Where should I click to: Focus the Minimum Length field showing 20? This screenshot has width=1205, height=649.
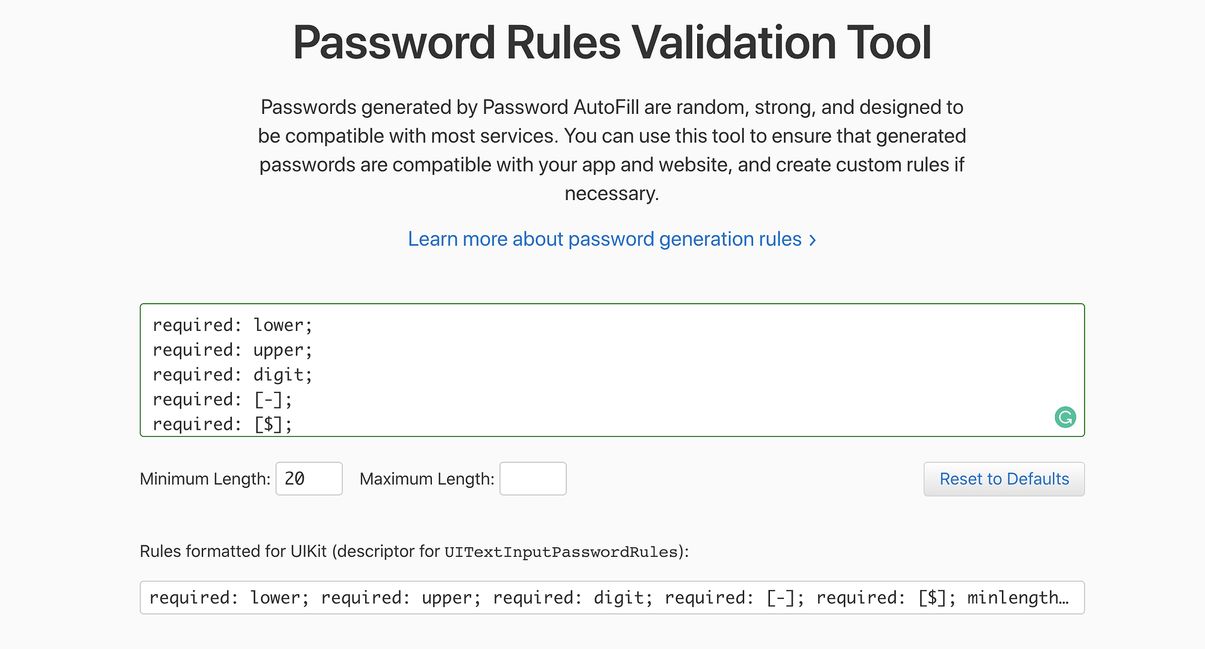tap(309, 478)
